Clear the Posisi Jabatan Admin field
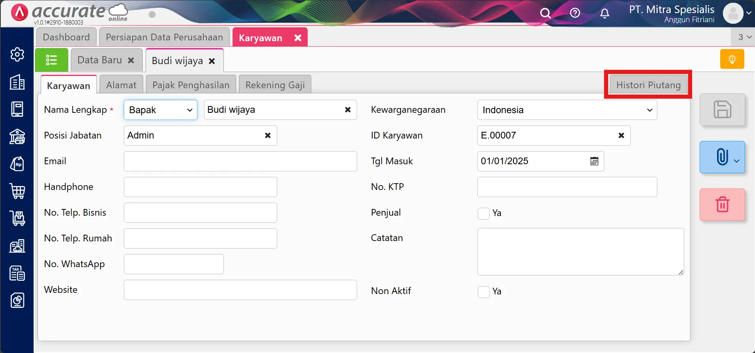The width and height of the screenshot is (755, 353). (x=268, y=135)
